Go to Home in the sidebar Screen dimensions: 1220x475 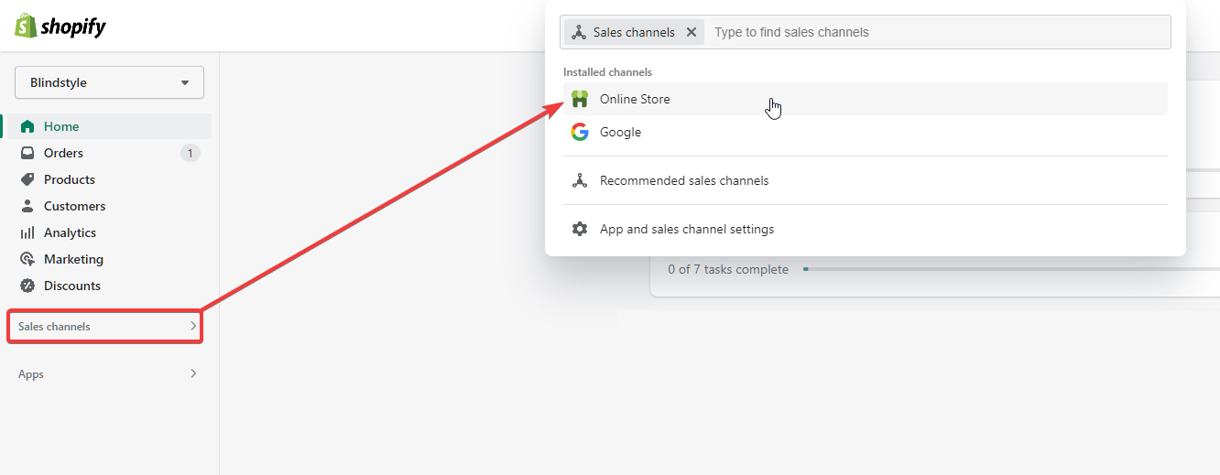(107, 126)
